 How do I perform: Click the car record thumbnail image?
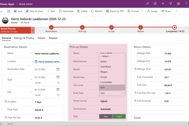tap(5, 20)
